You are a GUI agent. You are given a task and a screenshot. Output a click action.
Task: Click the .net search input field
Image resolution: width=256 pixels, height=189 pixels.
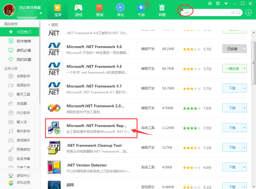[x=206, y=13]
